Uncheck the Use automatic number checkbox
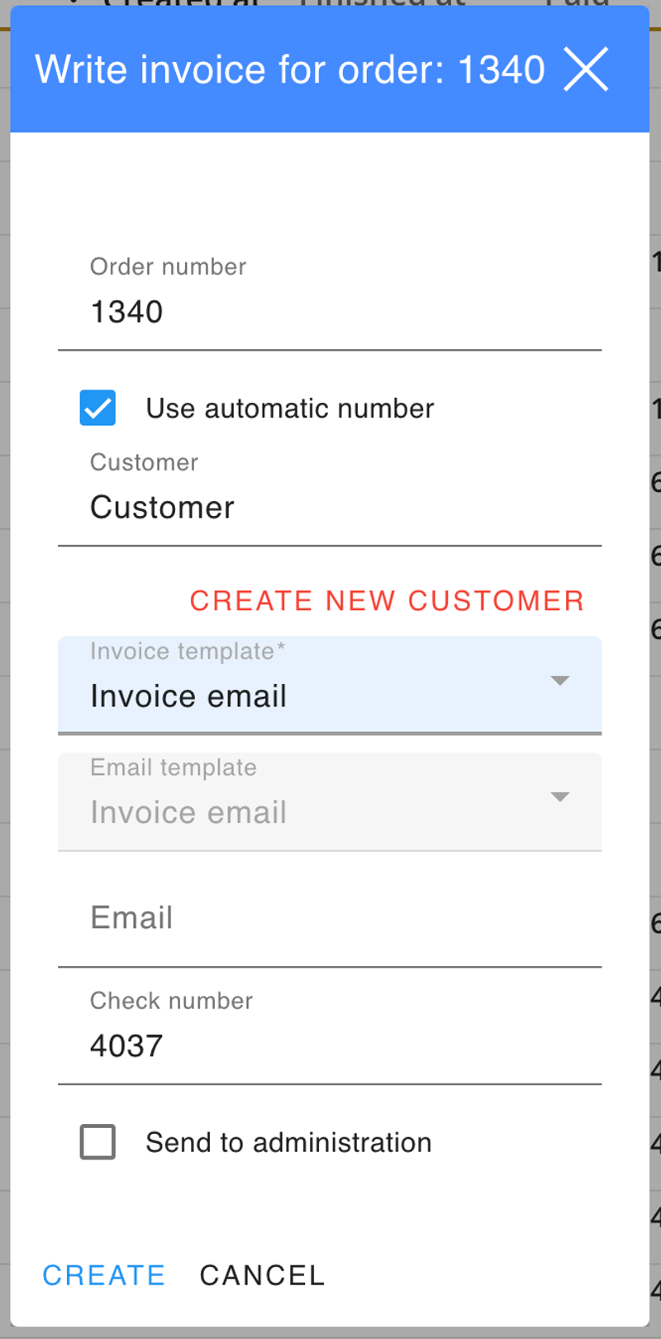 [97, 409]
